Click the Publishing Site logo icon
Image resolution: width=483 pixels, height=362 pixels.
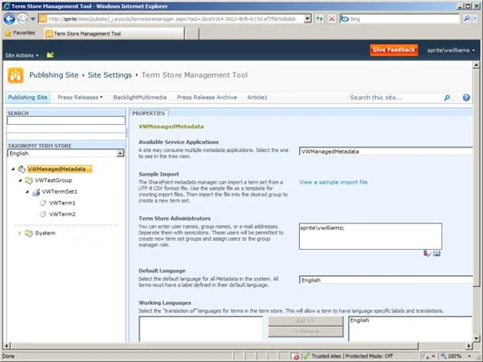pos(15,75)
